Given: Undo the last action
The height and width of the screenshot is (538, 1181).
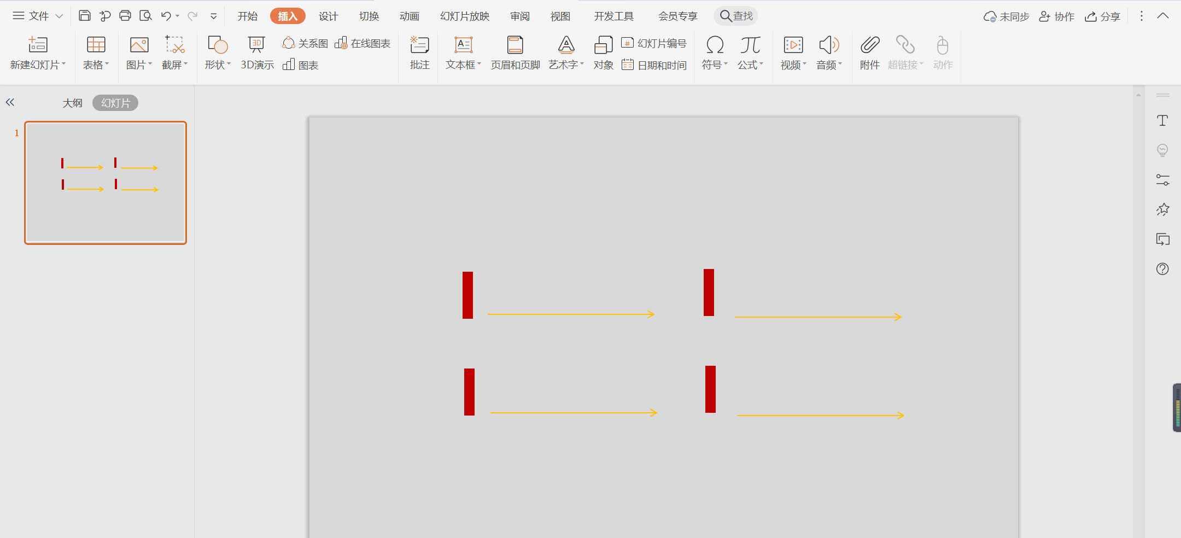Looking at the screenshot, I should (x=166, y=16).
